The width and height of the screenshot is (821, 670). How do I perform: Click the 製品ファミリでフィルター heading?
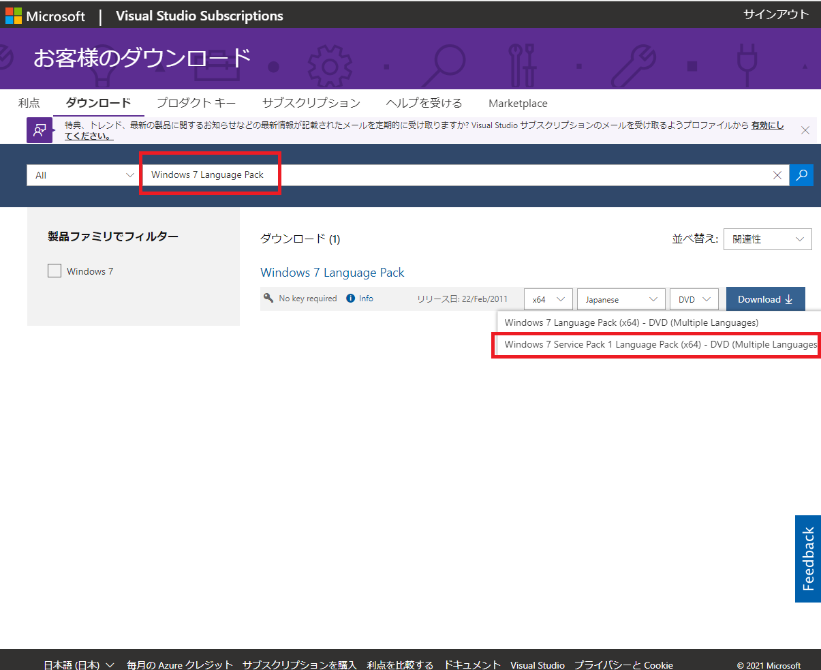click(113, 237)
